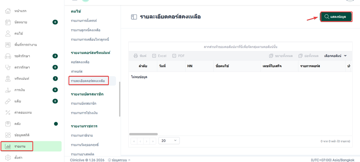Viewport: 360px width, 162px height.
Task: Click the test tube icon beside แล็บ
Action: (x=8, y=101)
